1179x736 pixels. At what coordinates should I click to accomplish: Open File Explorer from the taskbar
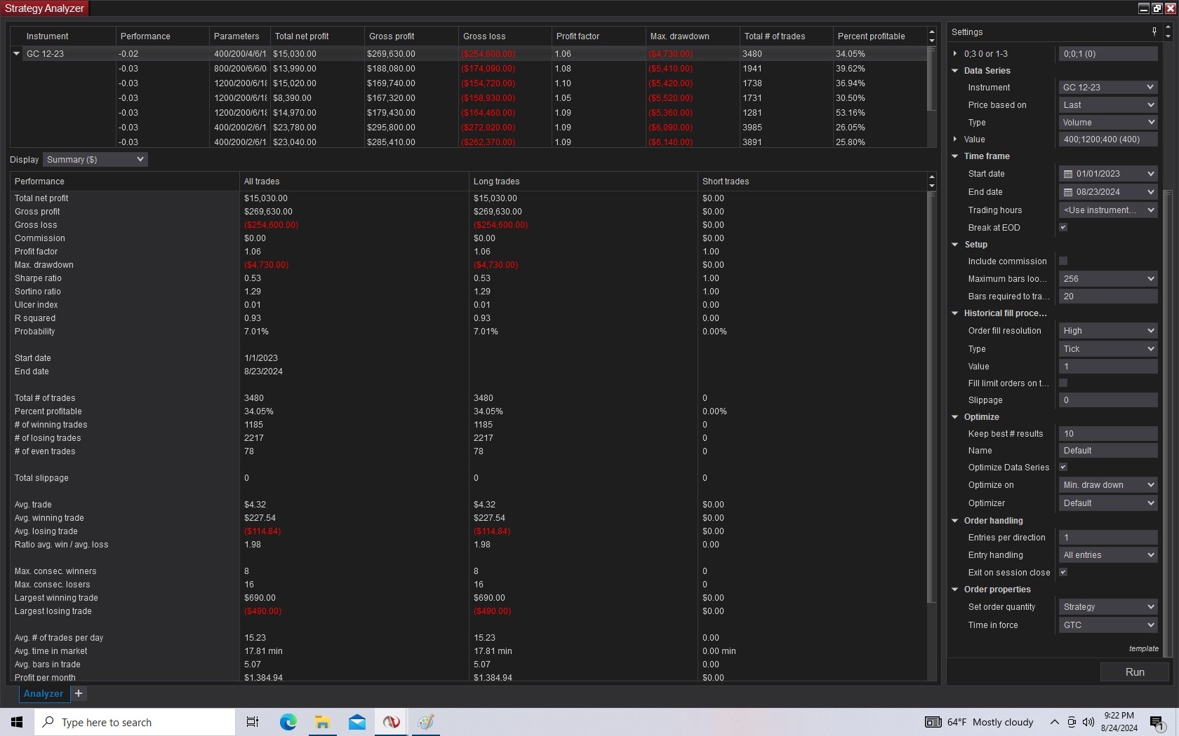tap(322, 722)
